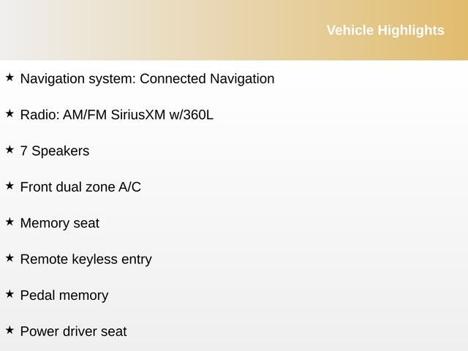
Task: Click the Vehicle Highlights heading
Action: coord(385,30)
